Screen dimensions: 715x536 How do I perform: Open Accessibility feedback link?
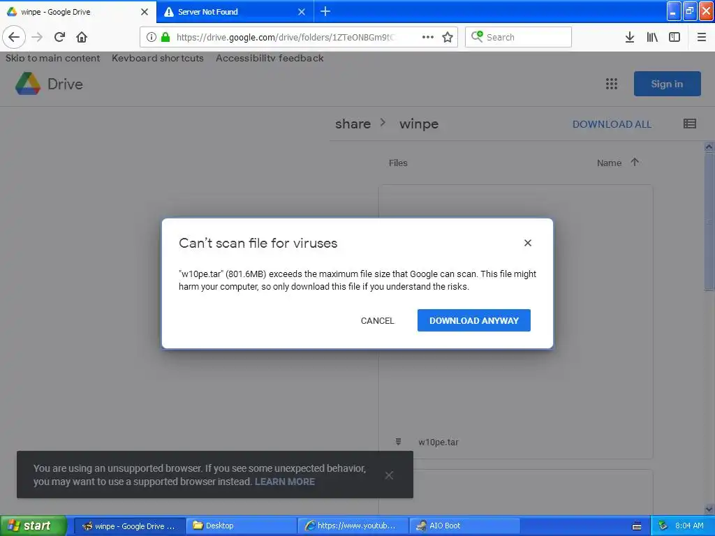270,58
